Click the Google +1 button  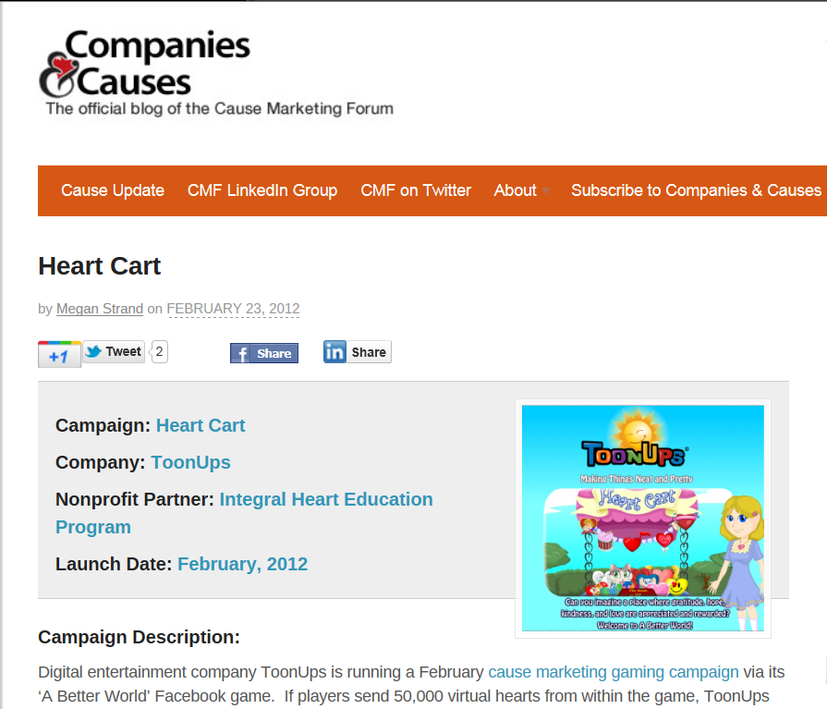(x=59, y=355)
